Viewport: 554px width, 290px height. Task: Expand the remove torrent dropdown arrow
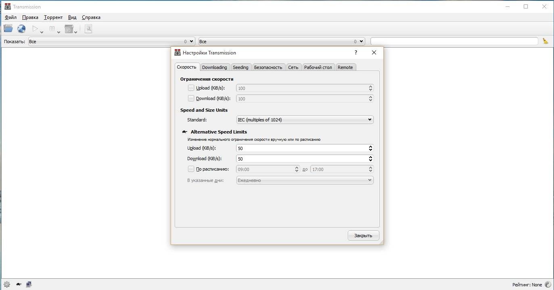(x=76, y=31)
